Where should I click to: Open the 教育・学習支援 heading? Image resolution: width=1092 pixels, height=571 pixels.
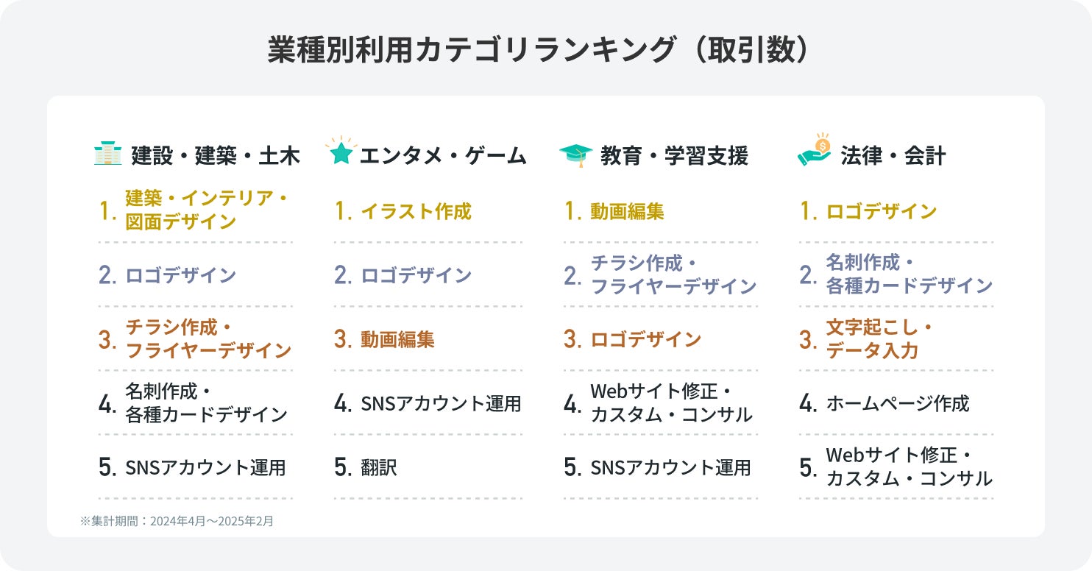[674, 156]
